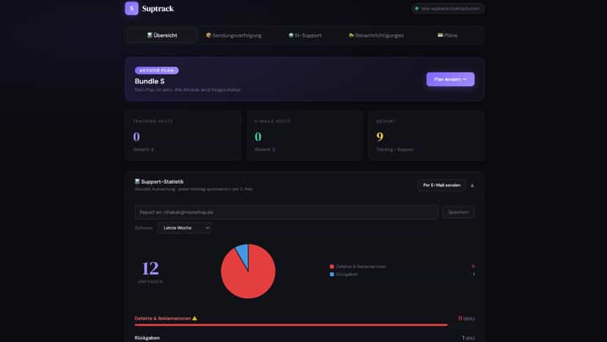Click the Gesamt stat card showing 9
Image resolution: width=607 pixels, height=342 pixels.
tap(426, 135)
